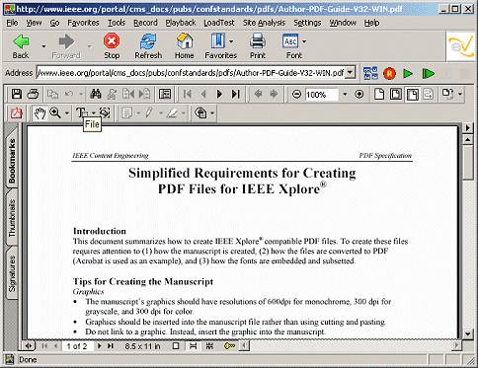Click the yellow security key icon

tap(229, 346)
